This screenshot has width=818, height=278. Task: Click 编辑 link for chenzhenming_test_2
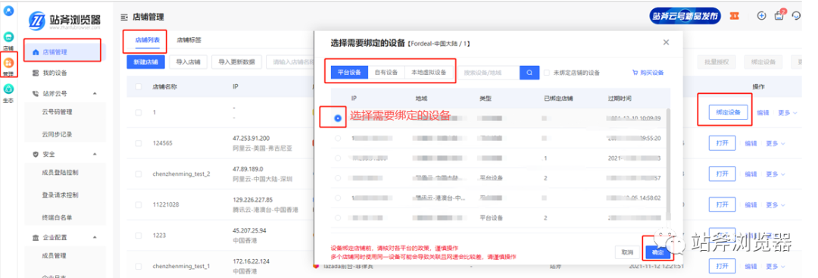point(751,173)
